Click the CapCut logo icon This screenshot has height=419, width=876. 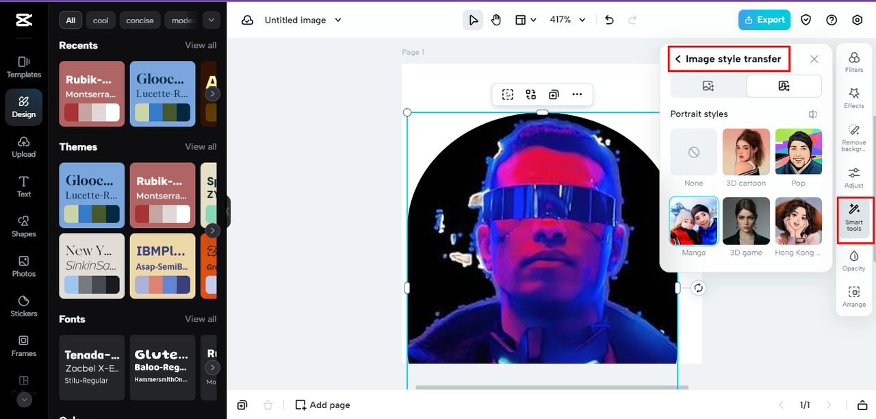point(24,20)
